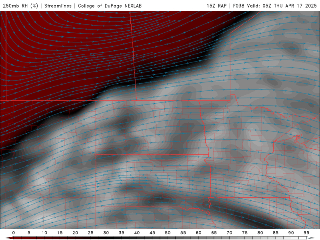Viewport: 320px width, 240px height.
Task: Click the "0" color scale label
Action: pos(14,233)
